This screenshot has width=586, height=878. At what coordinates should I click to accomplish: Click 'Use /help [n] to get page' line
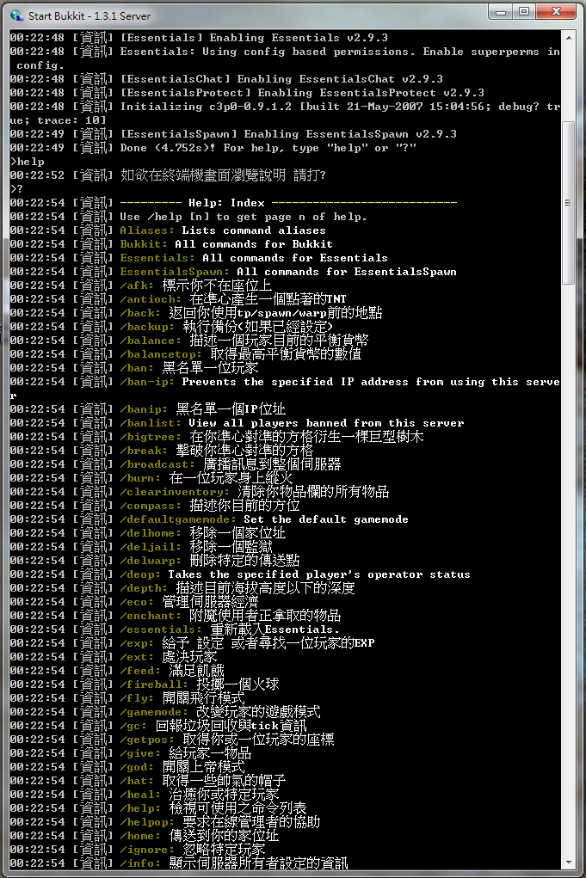click(x=244, y=217)
